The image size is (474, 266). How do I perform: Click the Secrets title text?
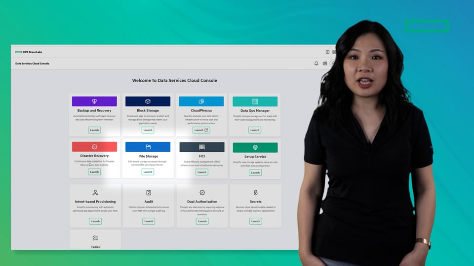(256, 201)
